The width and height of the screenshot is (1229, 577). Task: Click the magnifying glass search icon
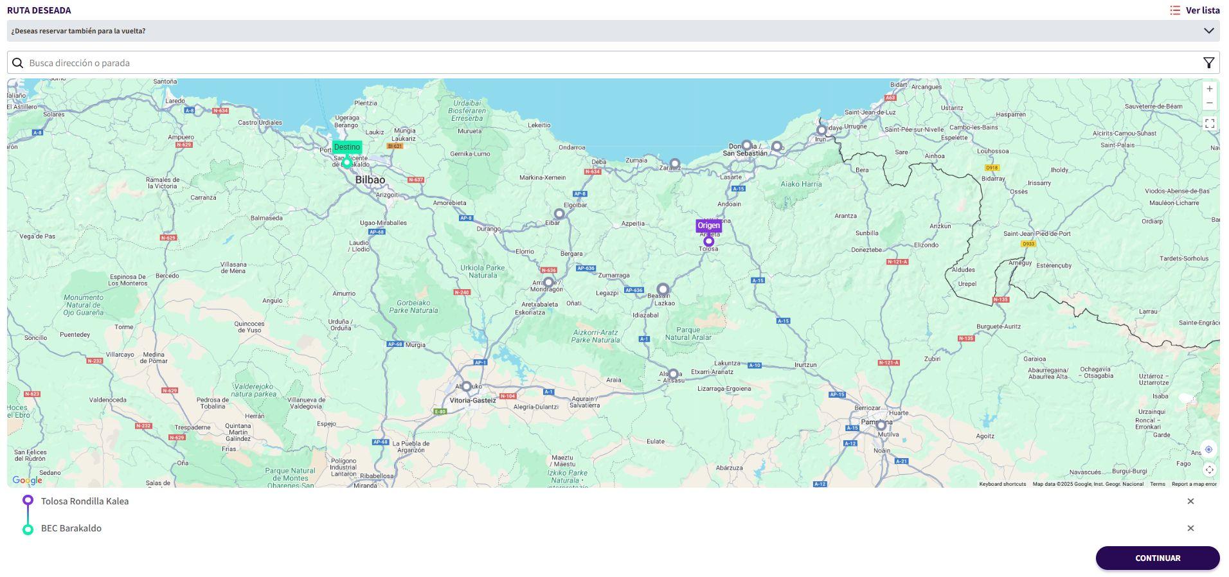[x=18, y=63]
